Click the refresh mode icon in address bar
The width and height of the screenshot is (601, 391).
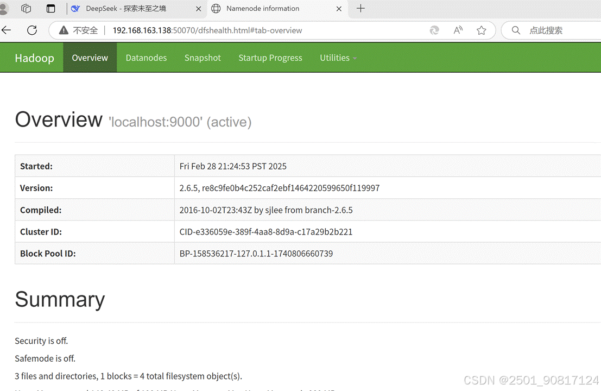coord(434,30)
